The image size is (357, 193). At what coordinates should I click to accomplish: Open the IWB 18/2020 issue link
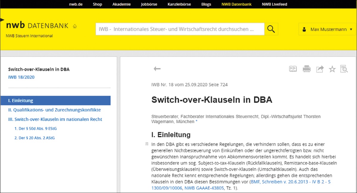(x=21, y=77)
